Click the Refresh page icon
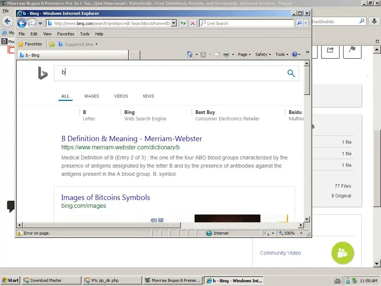Viewport: 381px width, 286px height. point(183,23)
